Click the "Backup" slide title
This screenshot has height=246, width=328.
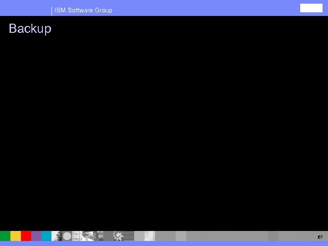(x=30, y=29)
